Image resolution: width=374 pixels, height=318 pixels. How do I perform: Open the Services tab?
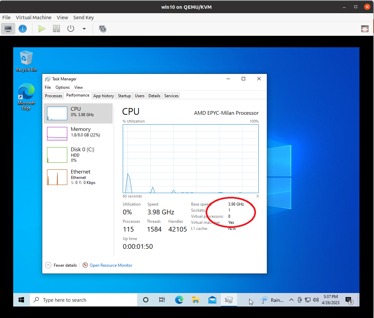tap(171, 96)
